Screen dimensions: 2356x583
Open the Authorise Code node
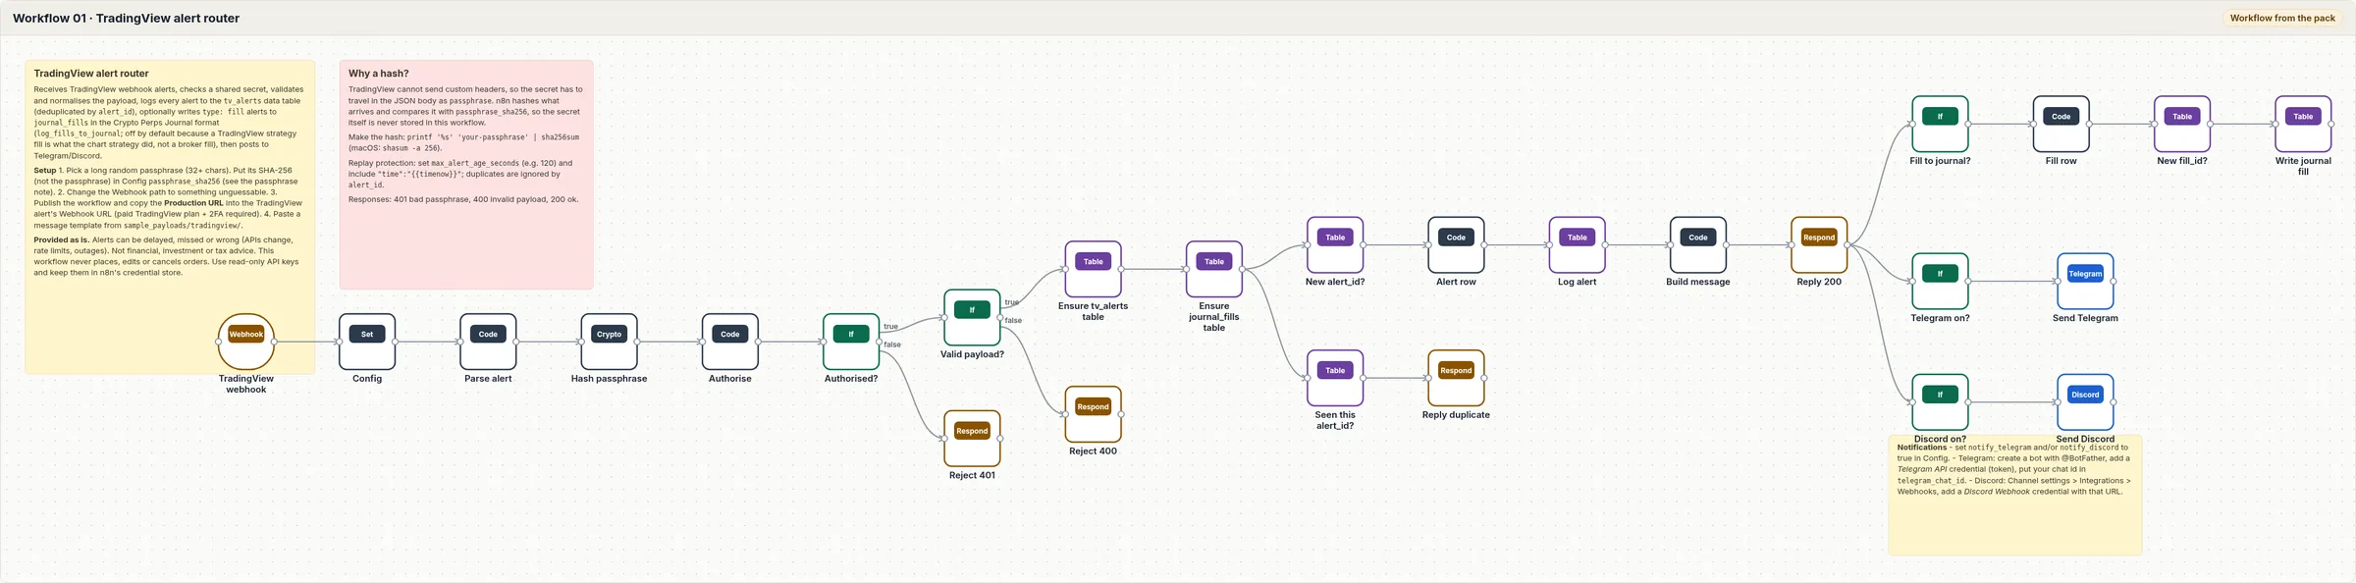730,342
